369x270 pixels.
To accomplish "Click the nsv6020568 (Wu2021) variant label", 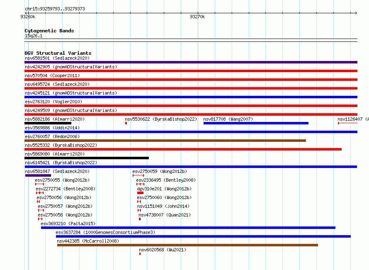I will coord(163,250).
